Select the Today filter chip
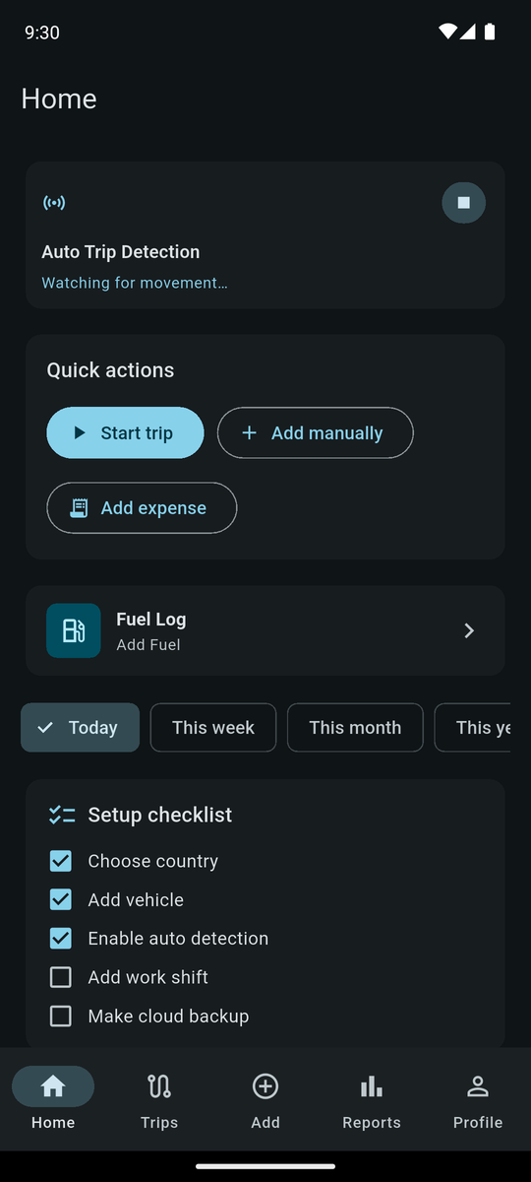Viewport: 531px width, 1182px height. (x=80, y=728)
